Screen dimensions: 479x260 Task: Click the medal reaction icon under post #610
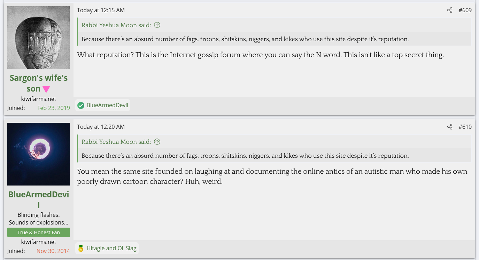pyautogui.click(x=81, y=248)
